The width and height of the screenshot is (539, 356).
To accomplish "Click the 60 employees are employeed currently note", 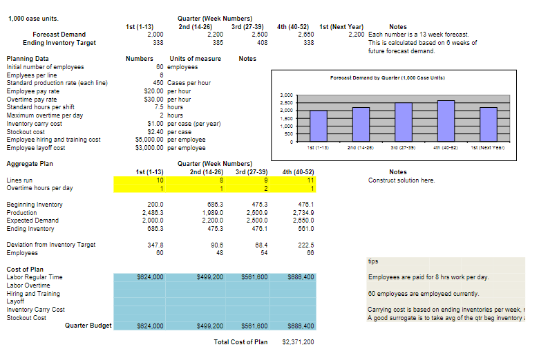I will [424, 294].
